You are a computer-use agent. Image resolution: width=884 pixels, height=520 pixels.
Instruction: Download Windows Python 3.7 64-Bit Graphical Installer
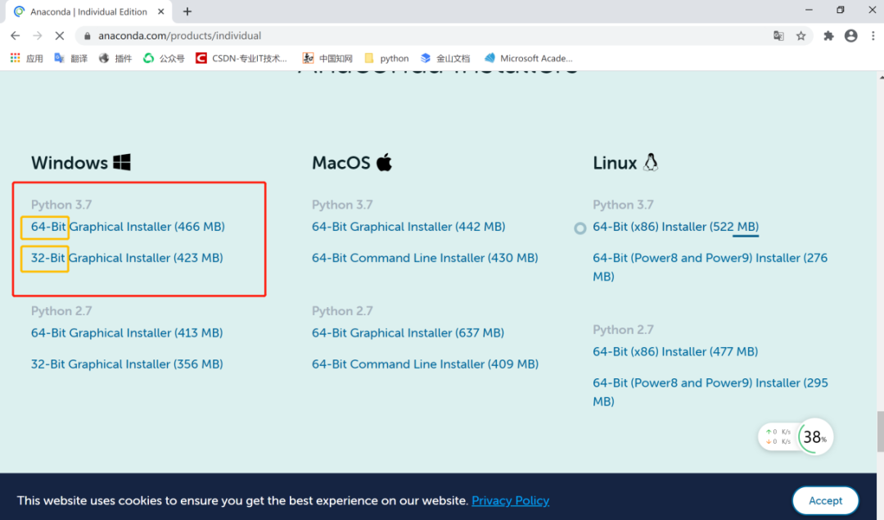[x=128, y=227]
